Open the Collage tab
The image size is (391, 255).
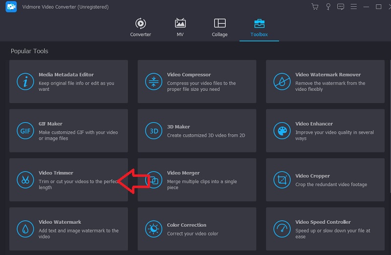pyautogui.click(x=219, y=28)
